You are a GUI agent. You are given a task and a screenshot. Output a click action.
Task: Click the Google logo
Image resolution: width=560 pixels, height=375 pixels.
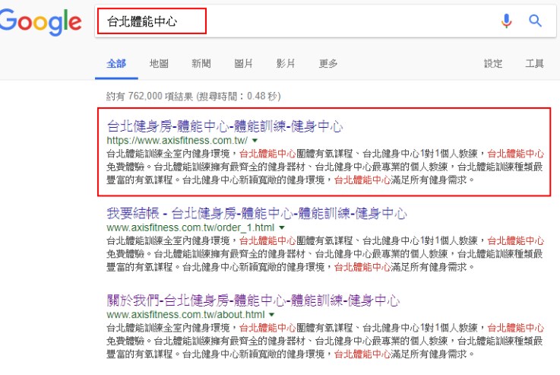tap(41, 21)
